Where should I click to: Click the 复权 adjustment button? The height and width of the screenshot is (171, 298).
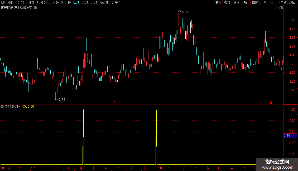pos(218,2)
